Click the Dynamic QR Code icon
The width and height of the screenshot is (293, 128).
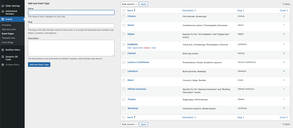[x=3, y=57]
